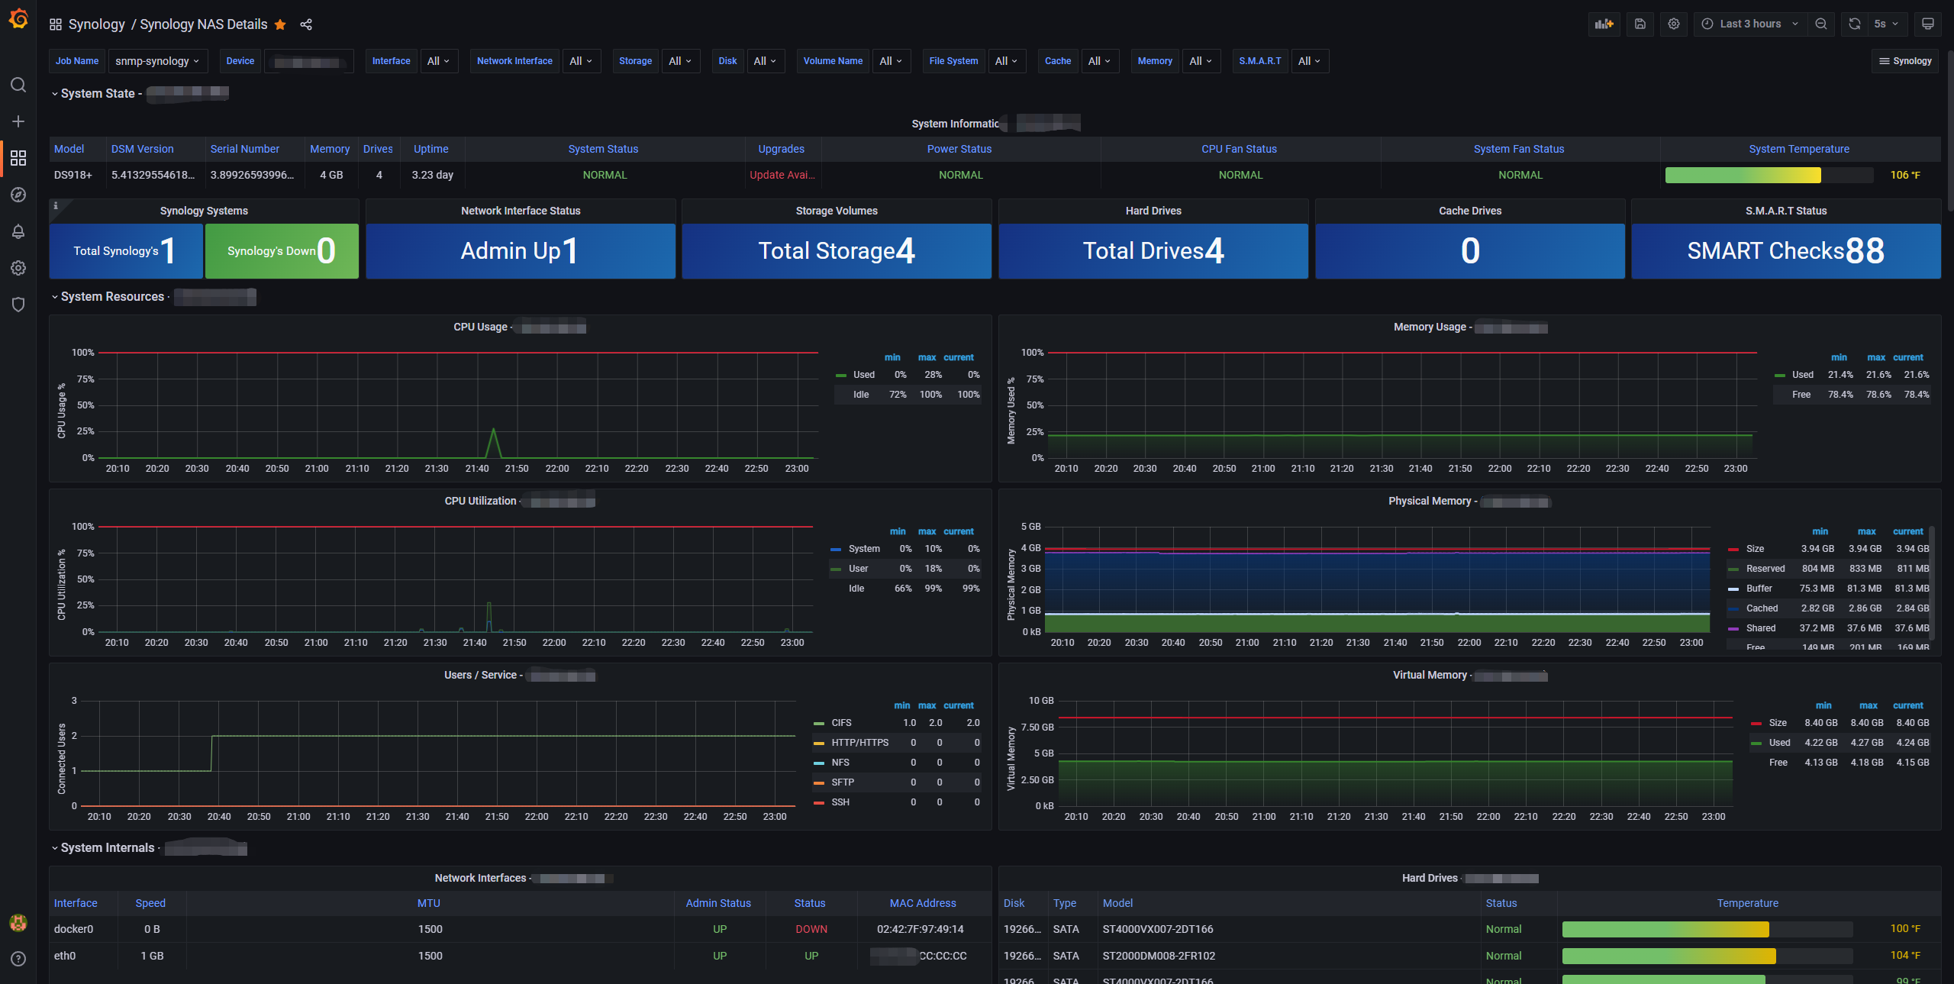
Task: Sort table by Uptime column header
Action: (431, 149)
